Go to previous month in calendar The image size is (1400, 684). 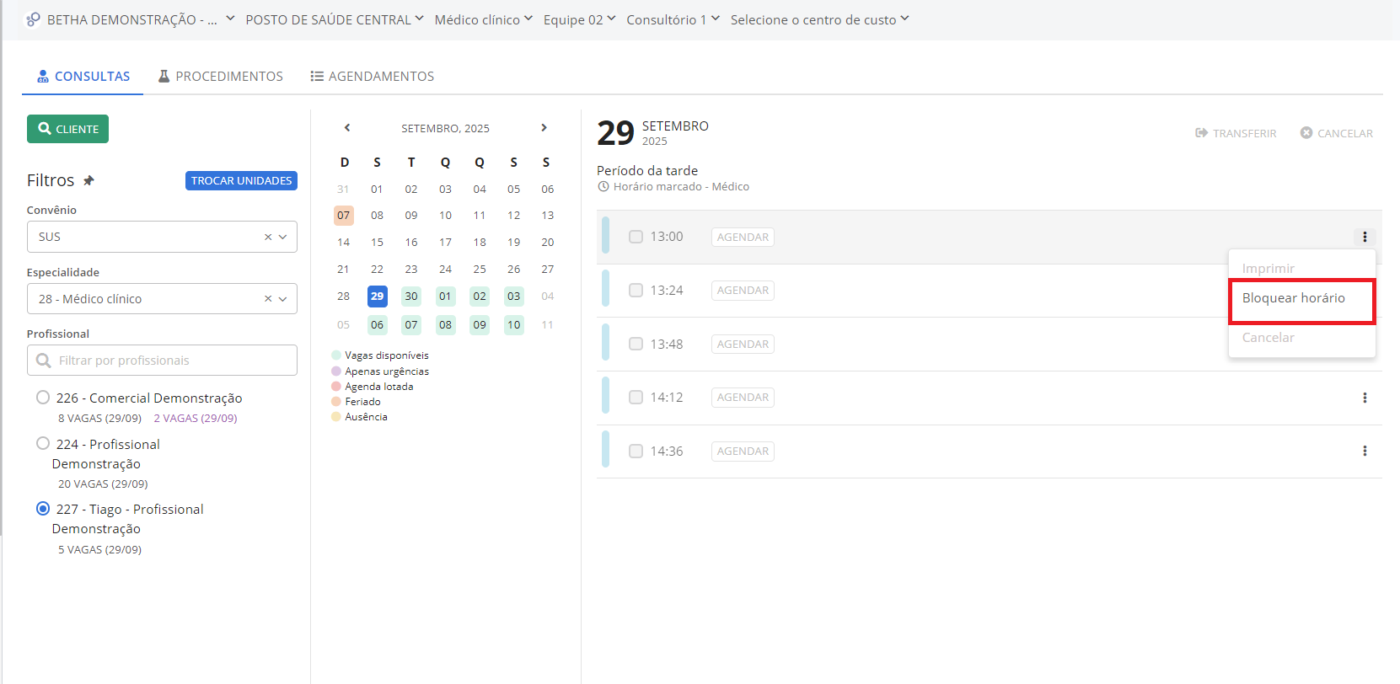pyautogui.click(x=347, y=128)
